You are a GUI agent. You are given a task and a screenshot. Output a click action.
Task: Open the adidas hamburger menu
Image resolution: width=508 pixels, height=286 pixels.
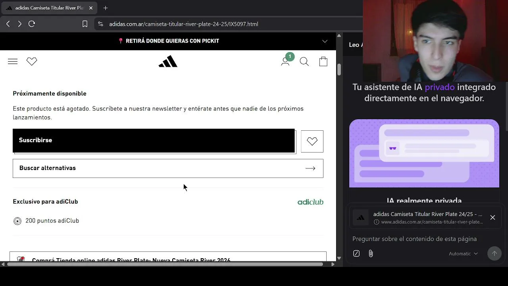13,62
